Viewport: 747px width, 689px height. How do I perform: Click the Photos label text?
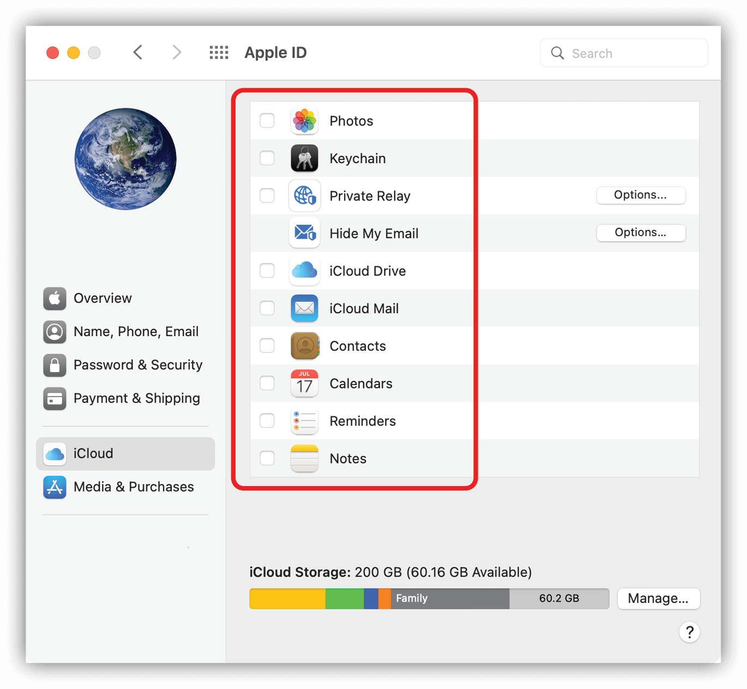point(351,121)
